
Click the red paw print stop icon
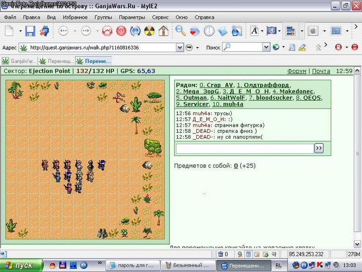coord(107,31)
